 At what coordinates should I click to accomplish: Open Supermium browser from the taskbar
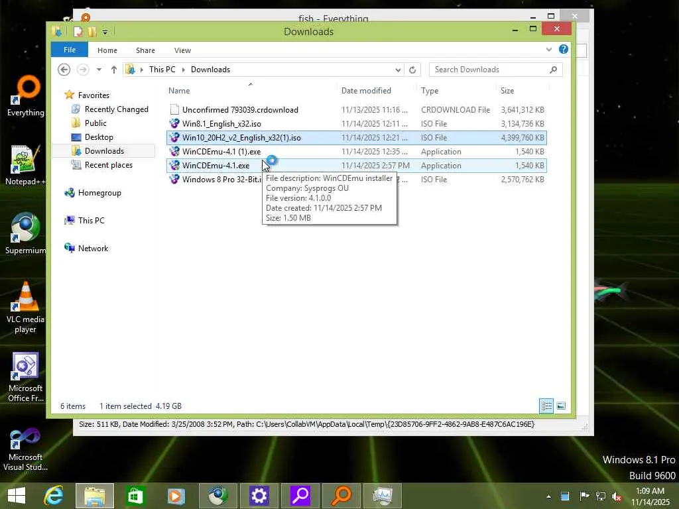coord(217,496)
